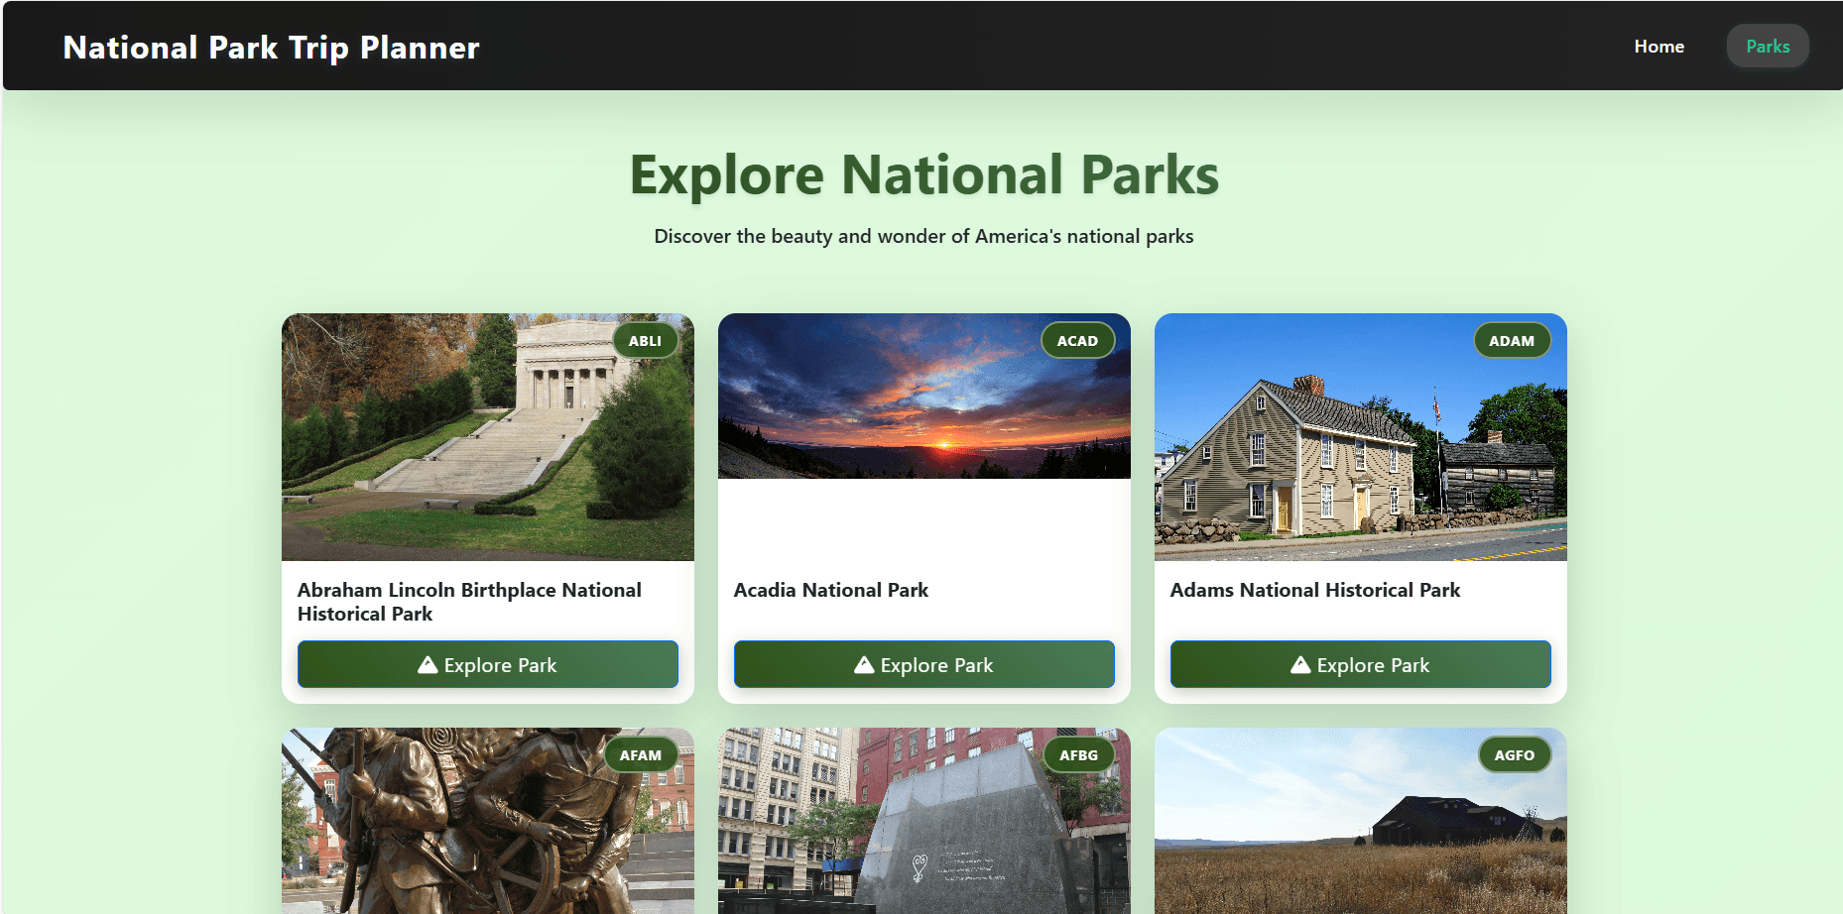Click the AFAM badge on the bronze statue card
Viewport: 1843px width, 914px height.
[x=641, y=754]
